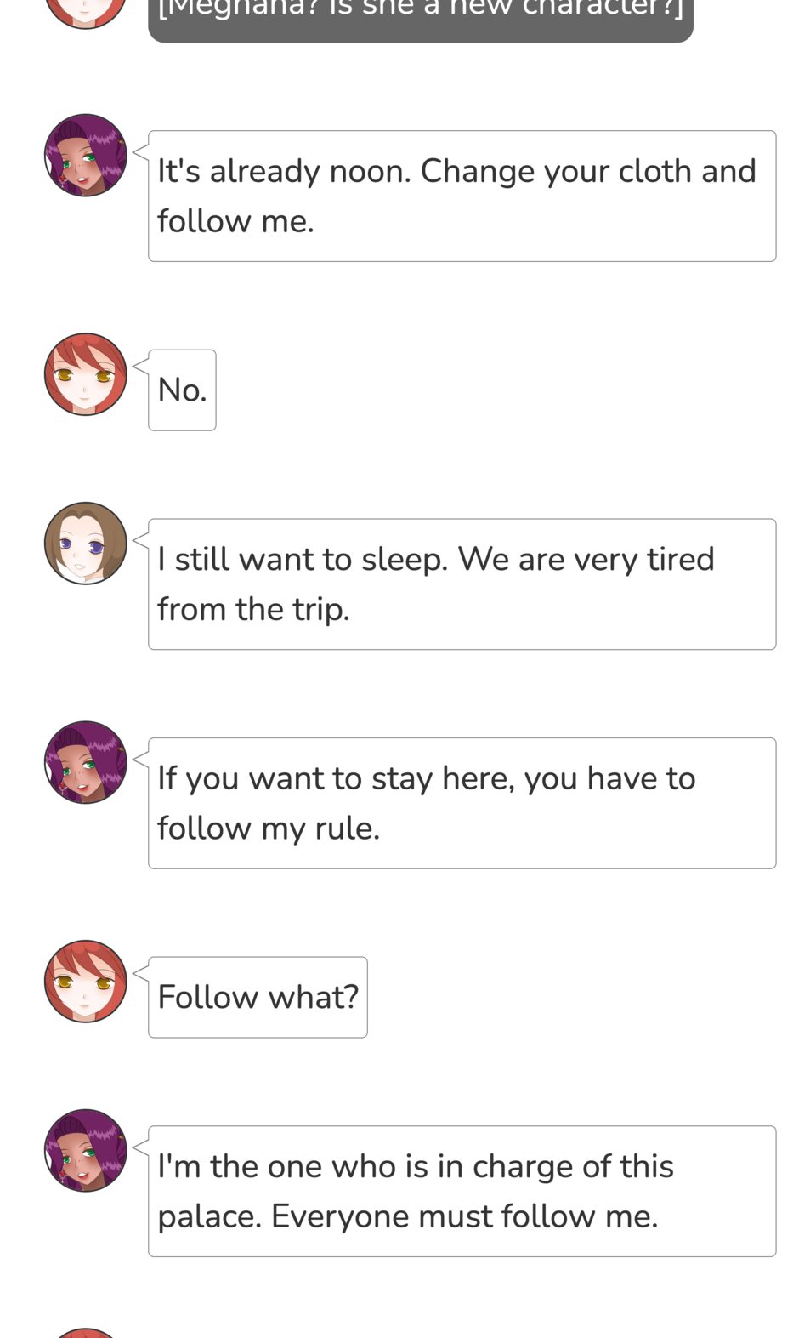Viewport: 799px width, 1338px height.
Task: Tap the "follow my rule" speech bubble
Action: pos(462,803)
